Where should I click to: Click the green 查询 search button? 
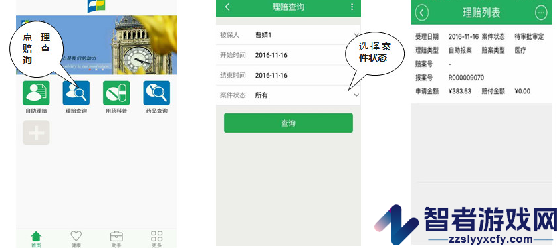[x=288, y=123]
